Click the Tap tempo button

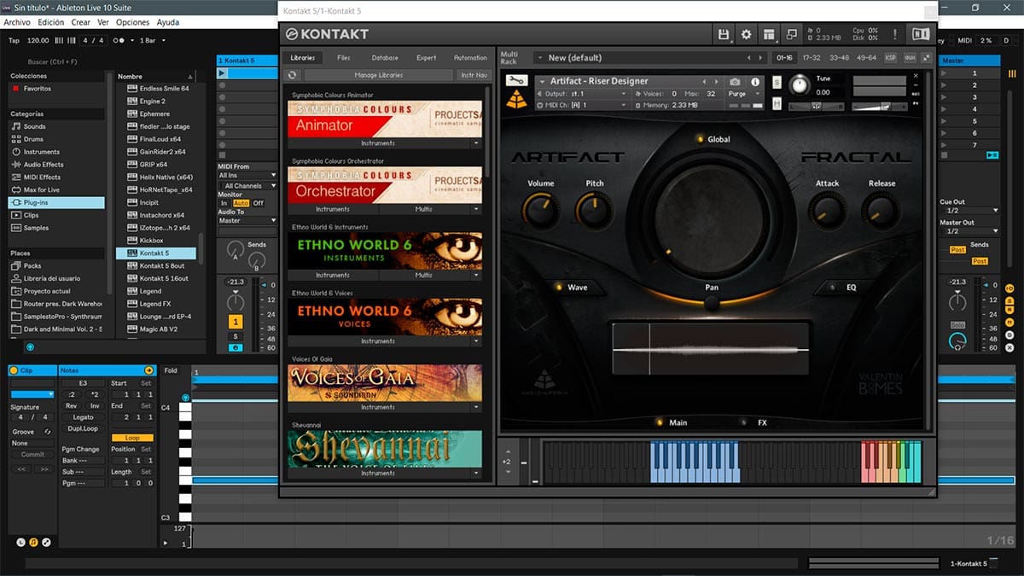tap(14, 40)
